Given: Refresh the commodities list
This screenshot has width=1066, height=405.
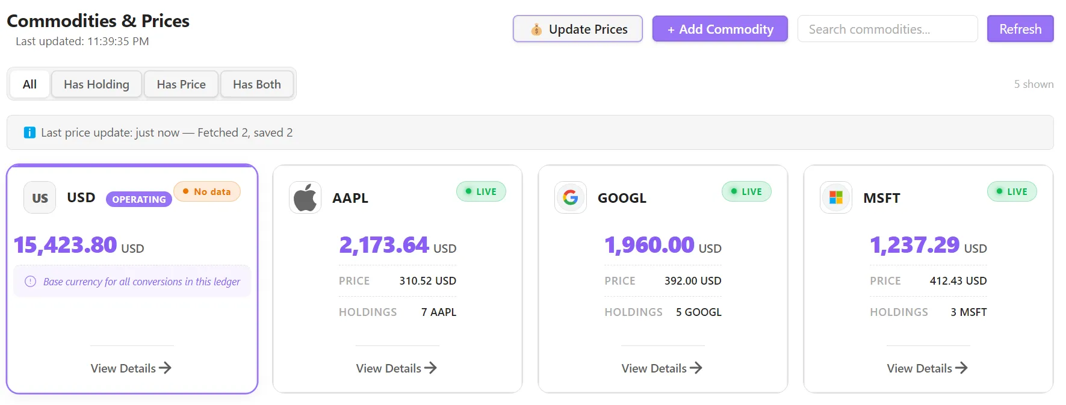Looking at the screenshot, I should pyautogui.click(x=1020, y=29).
